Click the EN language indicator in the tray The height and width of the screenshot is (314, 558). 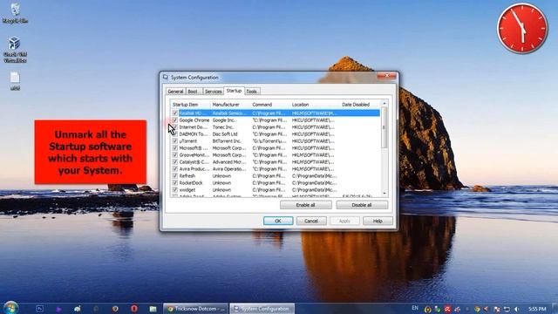415,308
